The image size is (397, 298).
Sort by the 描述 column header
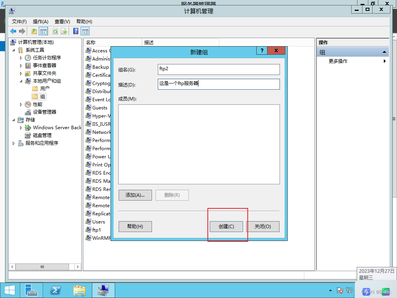tap(181, 43)
